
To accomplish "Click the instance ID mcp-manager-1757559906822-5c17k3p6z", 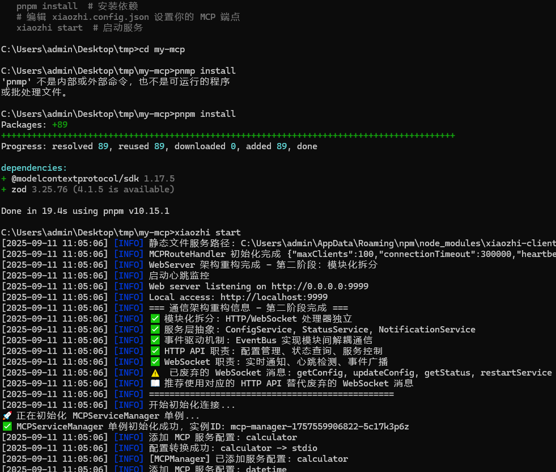I will (320, 427).
